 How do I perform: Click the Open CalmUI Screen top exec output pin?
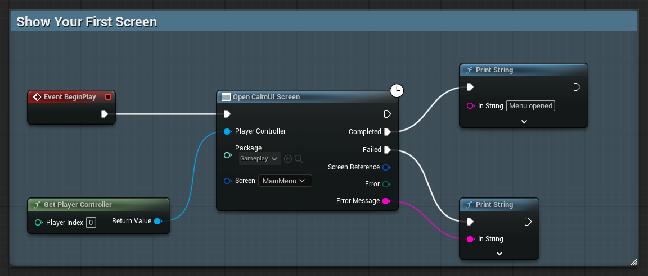pos(387,114)
